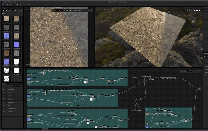Click the first circular target icon in 2D viewer toolbar

[65, 10]
